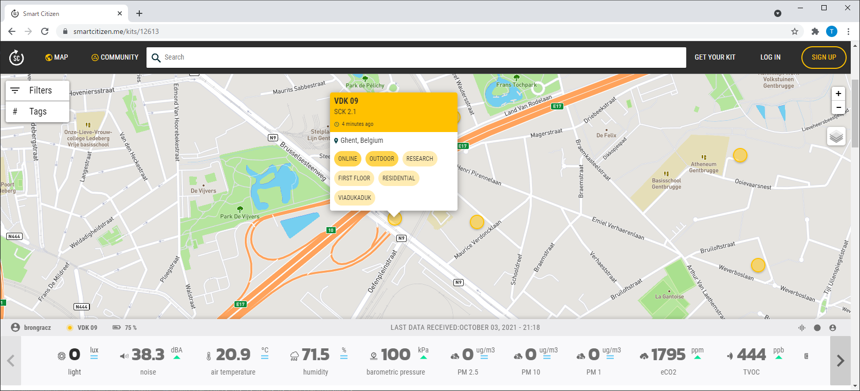Click the sensor marker near Maurice Verdoncklaan

(x=477, y=222)
